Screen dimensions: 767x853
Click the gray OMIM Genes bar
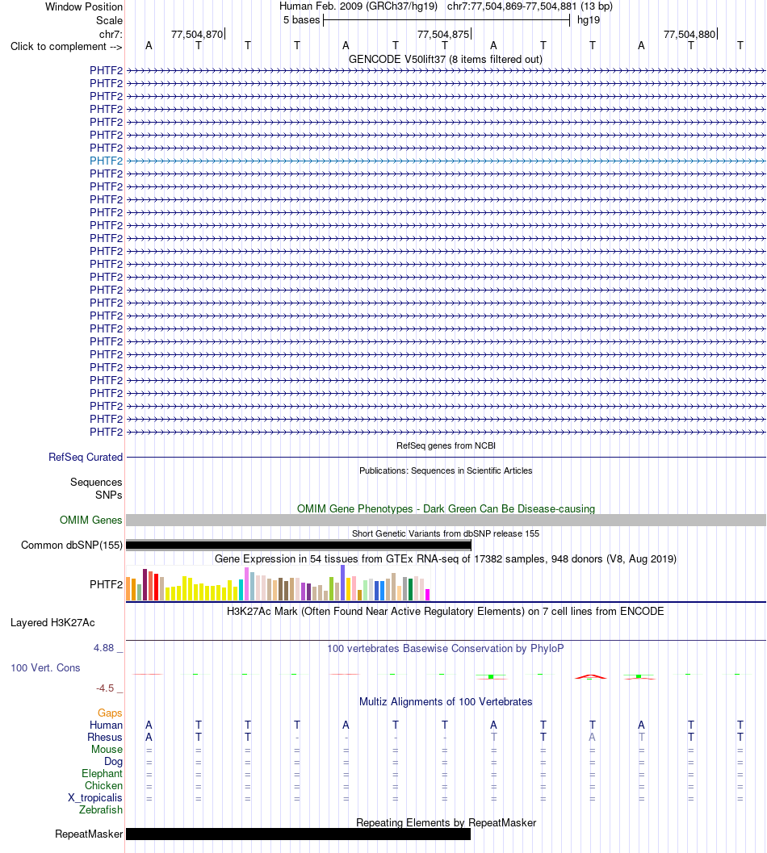(x=446, y=521)
